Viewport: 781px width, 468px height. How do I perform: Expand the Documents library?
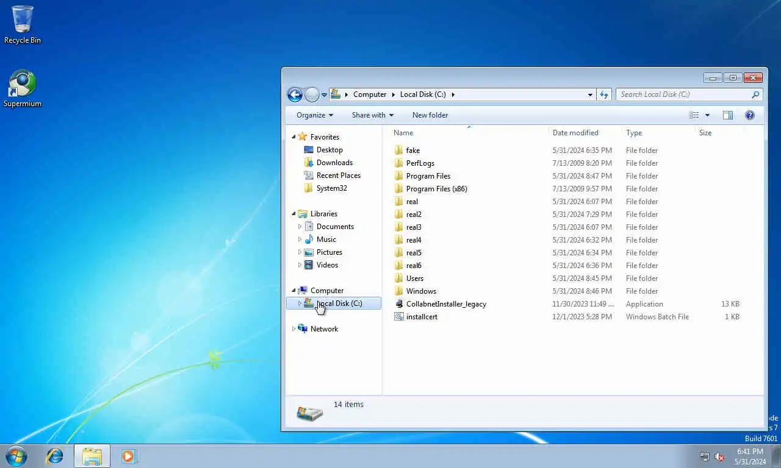click(x=300, y=227)
